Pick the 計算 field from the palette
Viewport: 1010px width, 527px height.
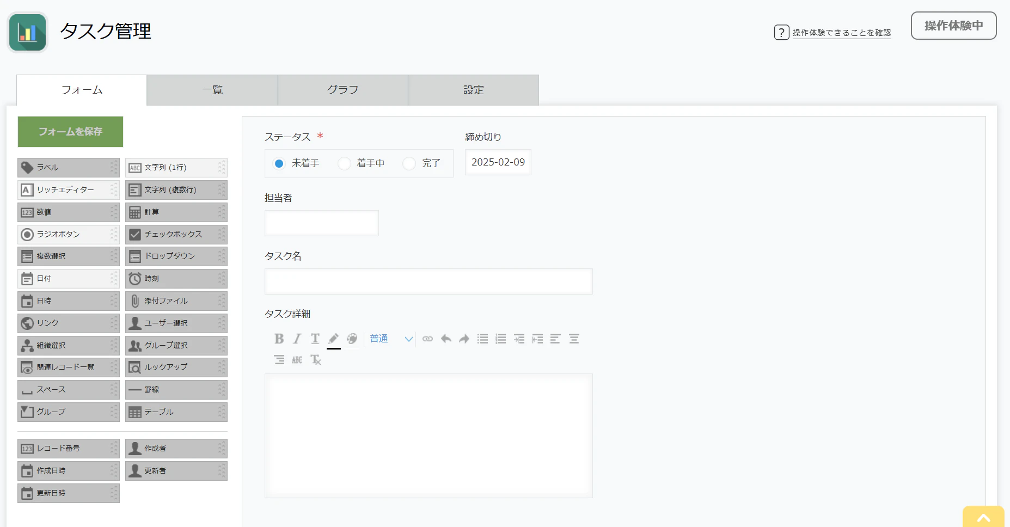(176, 212)
